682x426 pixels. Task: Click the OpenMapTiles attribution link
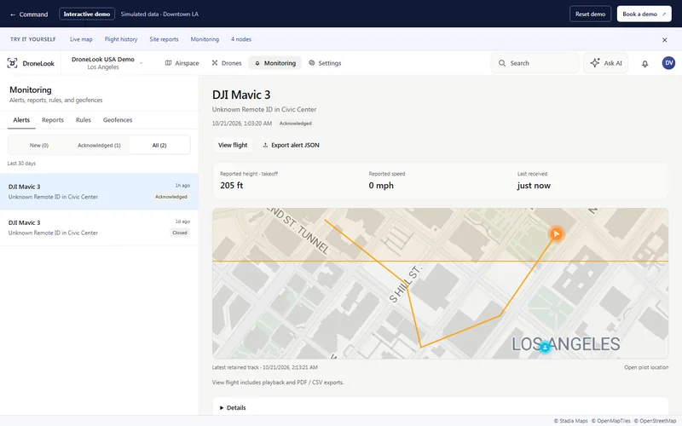point(610,421)
